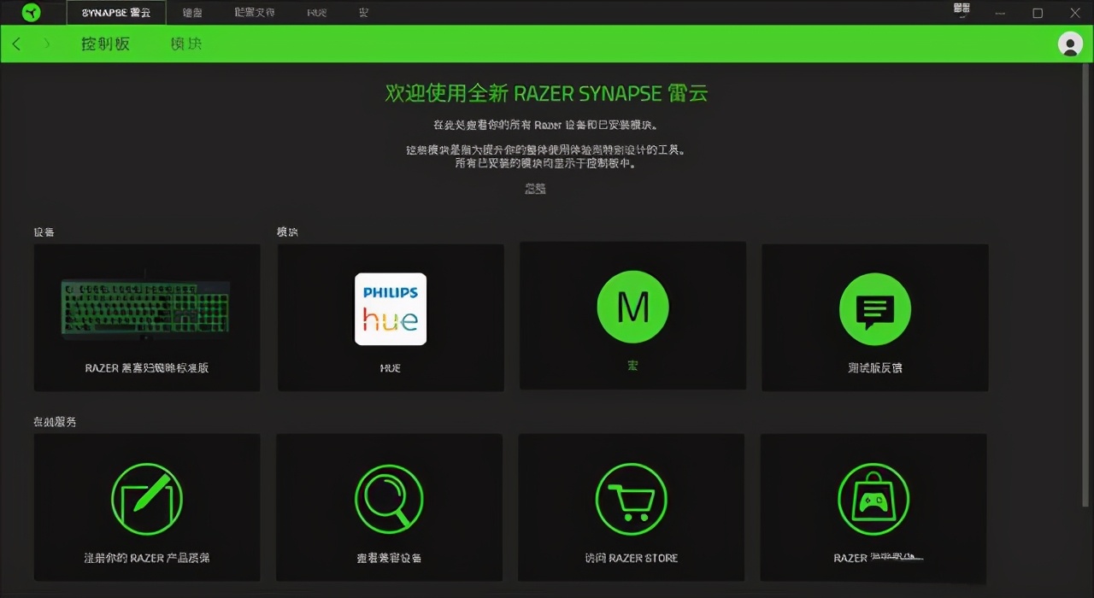Switch to the 键盘 tab

191,13
